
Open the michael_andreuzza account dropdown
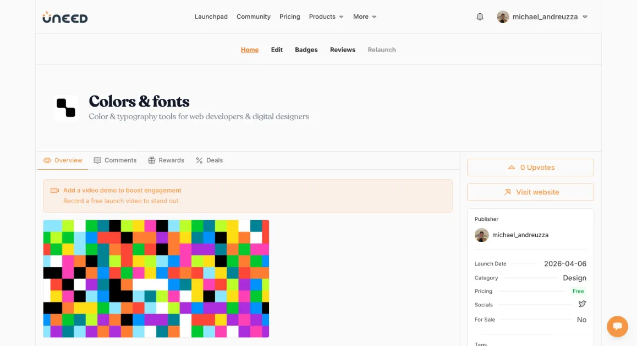(585, 17)
